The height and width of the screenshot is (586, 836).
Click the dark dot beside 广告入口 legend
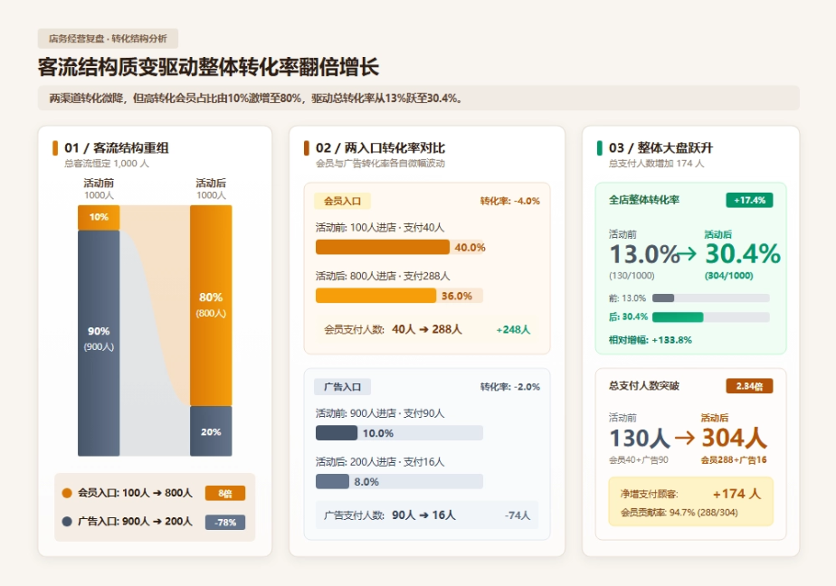(67, 522)
